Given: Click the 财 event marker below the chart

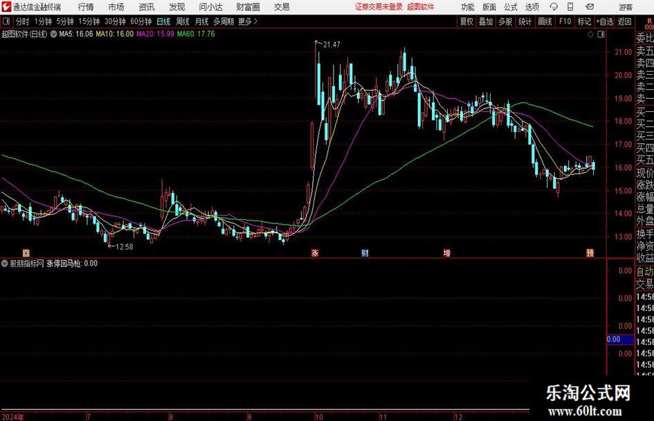Looking at the screenshot, I should (365, 253).
